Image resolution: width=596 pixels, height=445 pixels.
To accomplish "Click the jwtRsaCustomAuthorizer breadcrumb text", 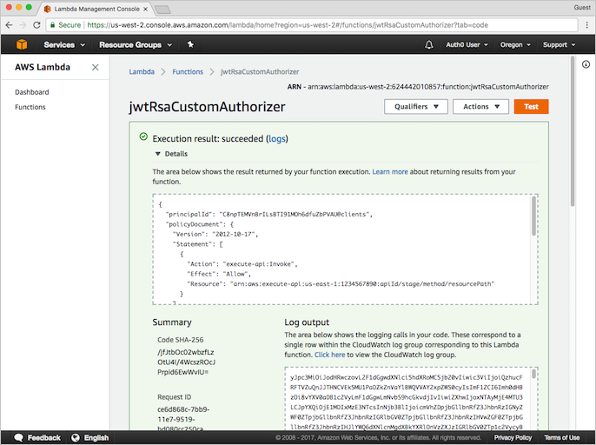I will tap(260, 72).
